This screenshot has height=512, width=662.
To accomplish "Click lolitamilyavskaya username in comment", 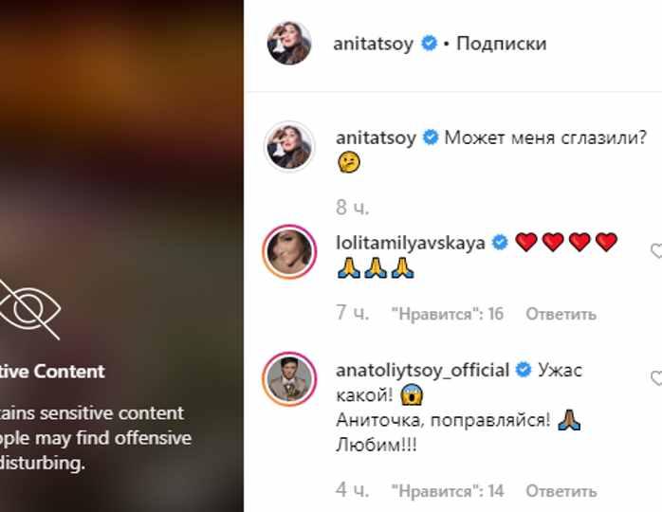I will pos(411,243).
